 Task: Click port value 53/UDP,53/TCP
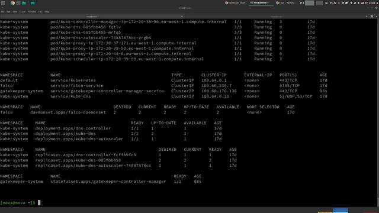coord(296,96)
